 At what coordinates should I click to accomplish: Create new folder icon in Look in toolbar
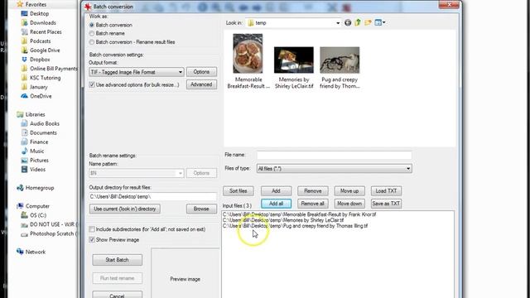click(x=368, y=22)
